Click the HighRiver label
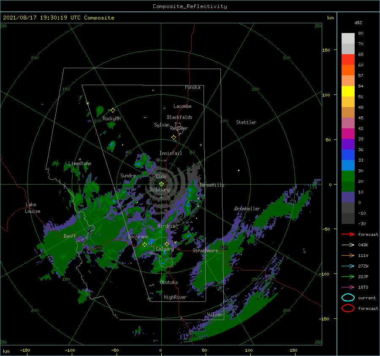Viewport: 380px width, 356px height. [x=175, y=297]
